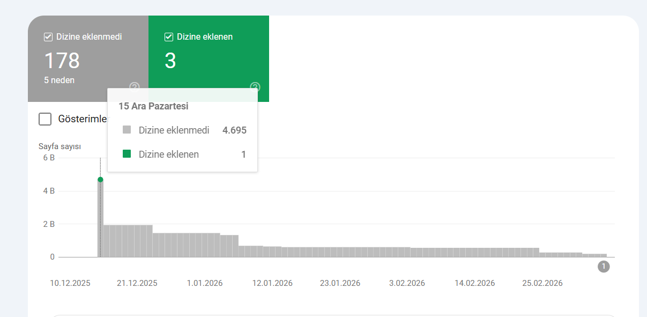
Task: Enable the Gösterimler checkbox
Action: (x=45, y=119)
